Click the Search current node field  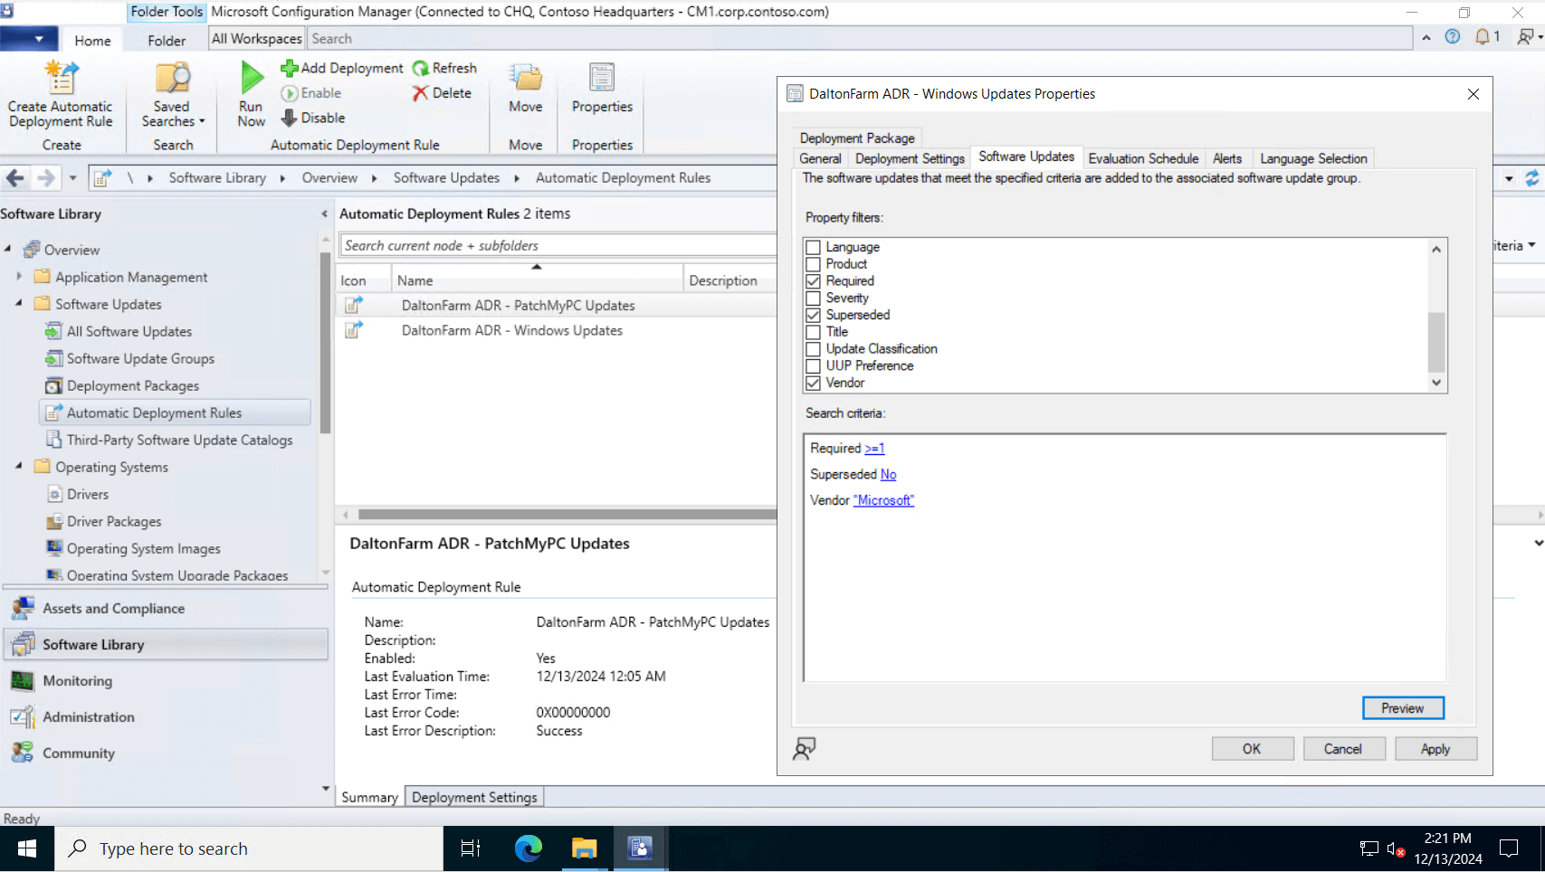558,245
